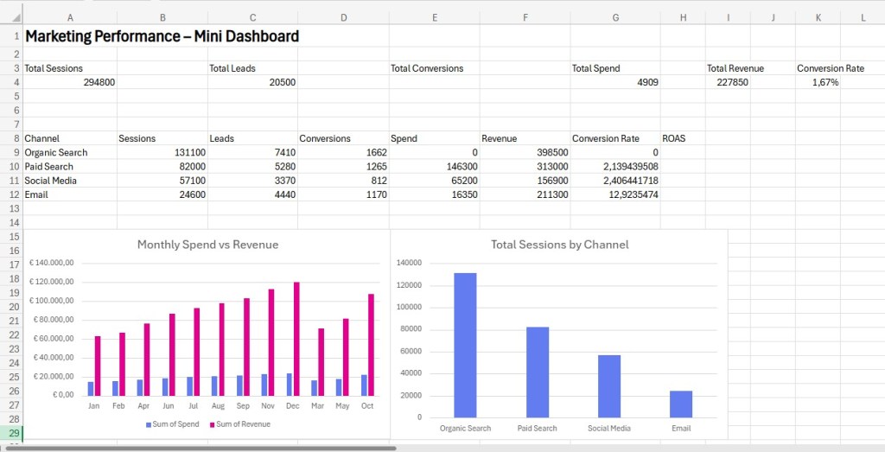Click the Sessions header cell in row 8

[x=162, y=138]
